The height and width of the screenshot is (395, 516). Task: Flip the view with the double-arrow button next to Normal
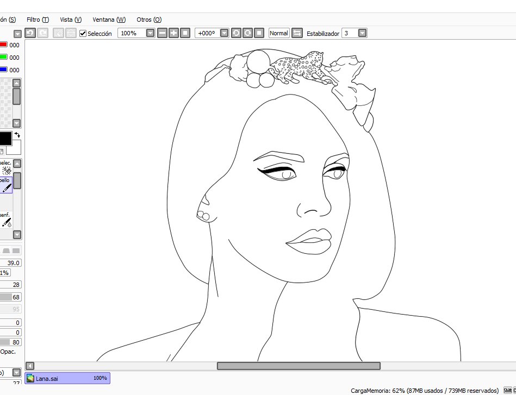[x=297, y=33]
